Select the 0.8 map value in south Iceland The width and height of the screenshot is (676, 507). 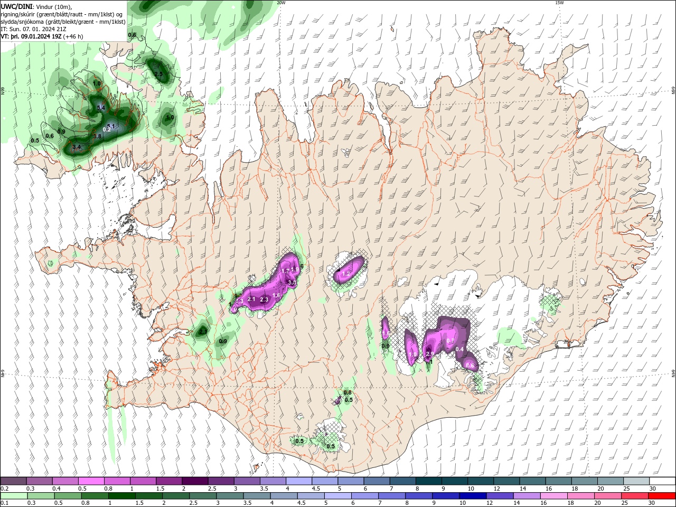click(348, 392)
